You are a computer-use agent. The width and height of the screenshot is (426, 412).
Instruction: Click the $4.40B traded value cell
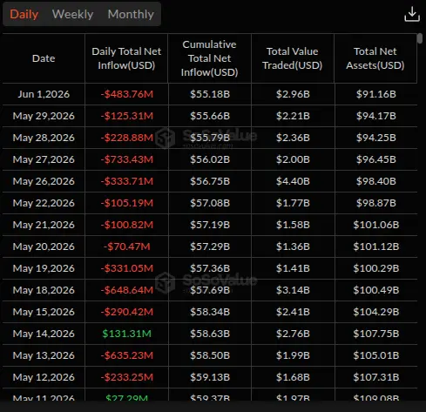click(293, 181)
